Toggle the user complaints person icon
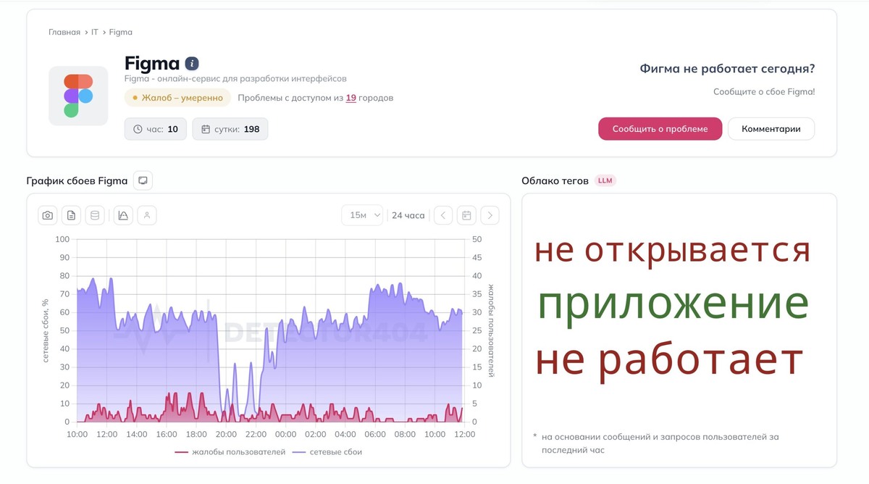 click(147, 215)
